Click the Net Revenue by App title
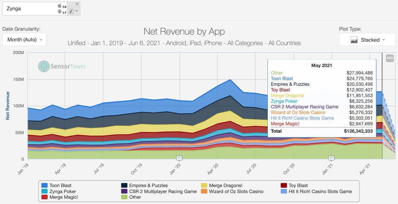Image resolution: width=398 pixels, height=204 pixels. coord(184,32)
